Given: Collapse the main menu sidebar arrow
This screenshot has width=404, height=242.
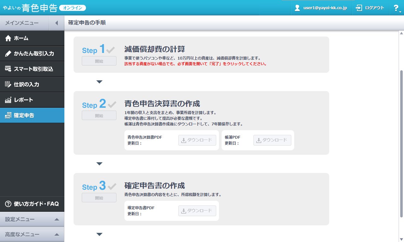Looking at the screenshot, I should [57, 23].
